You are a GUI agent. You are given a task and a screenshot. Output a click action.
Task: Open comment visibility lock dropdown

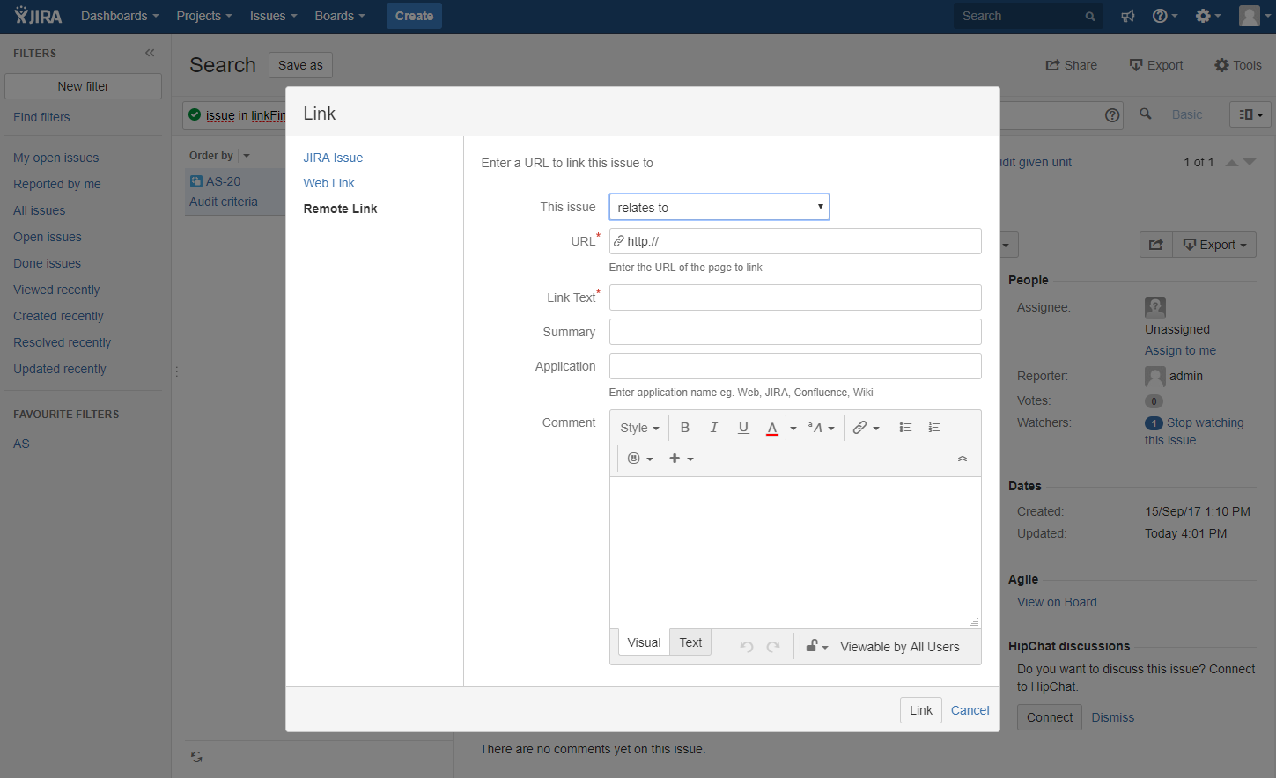click(816, 647)
